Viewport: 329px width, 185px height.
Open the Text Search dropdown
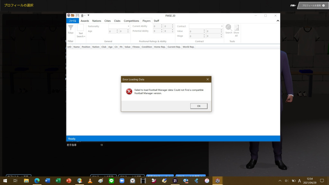coord(81,35)
